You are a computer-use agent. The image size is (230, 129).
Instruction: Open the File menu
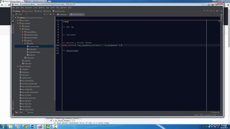pyautogui.click(x=14, y=8)
